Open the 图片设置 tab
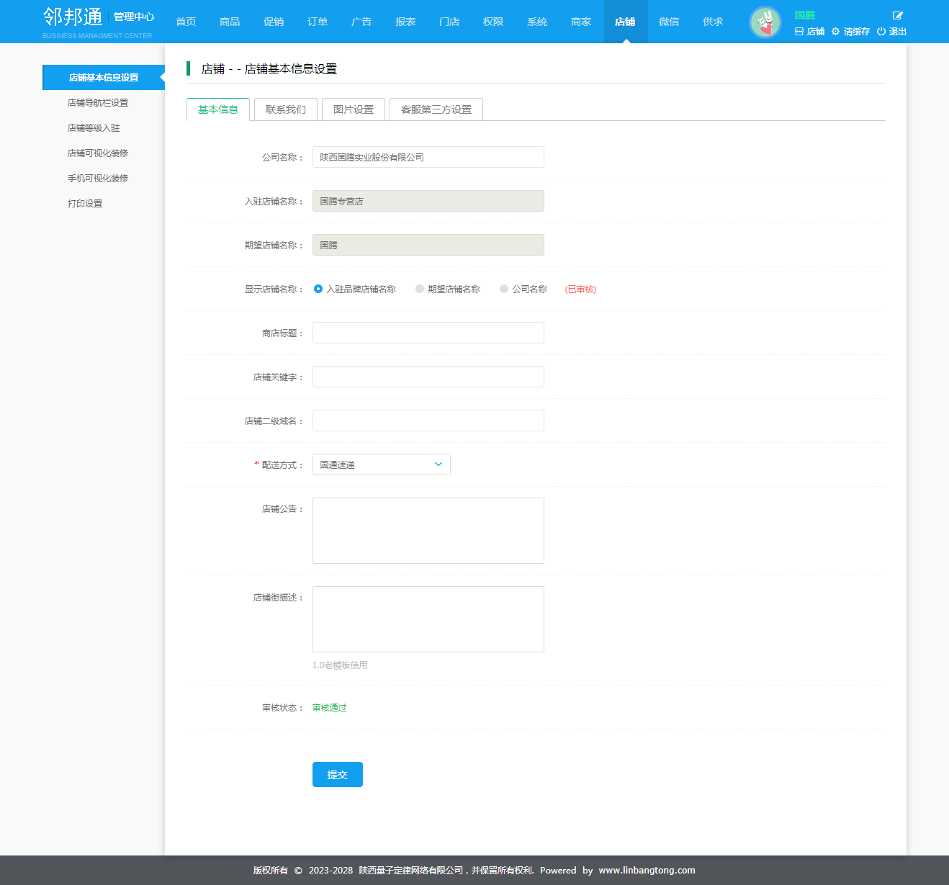 coord(353,109)
